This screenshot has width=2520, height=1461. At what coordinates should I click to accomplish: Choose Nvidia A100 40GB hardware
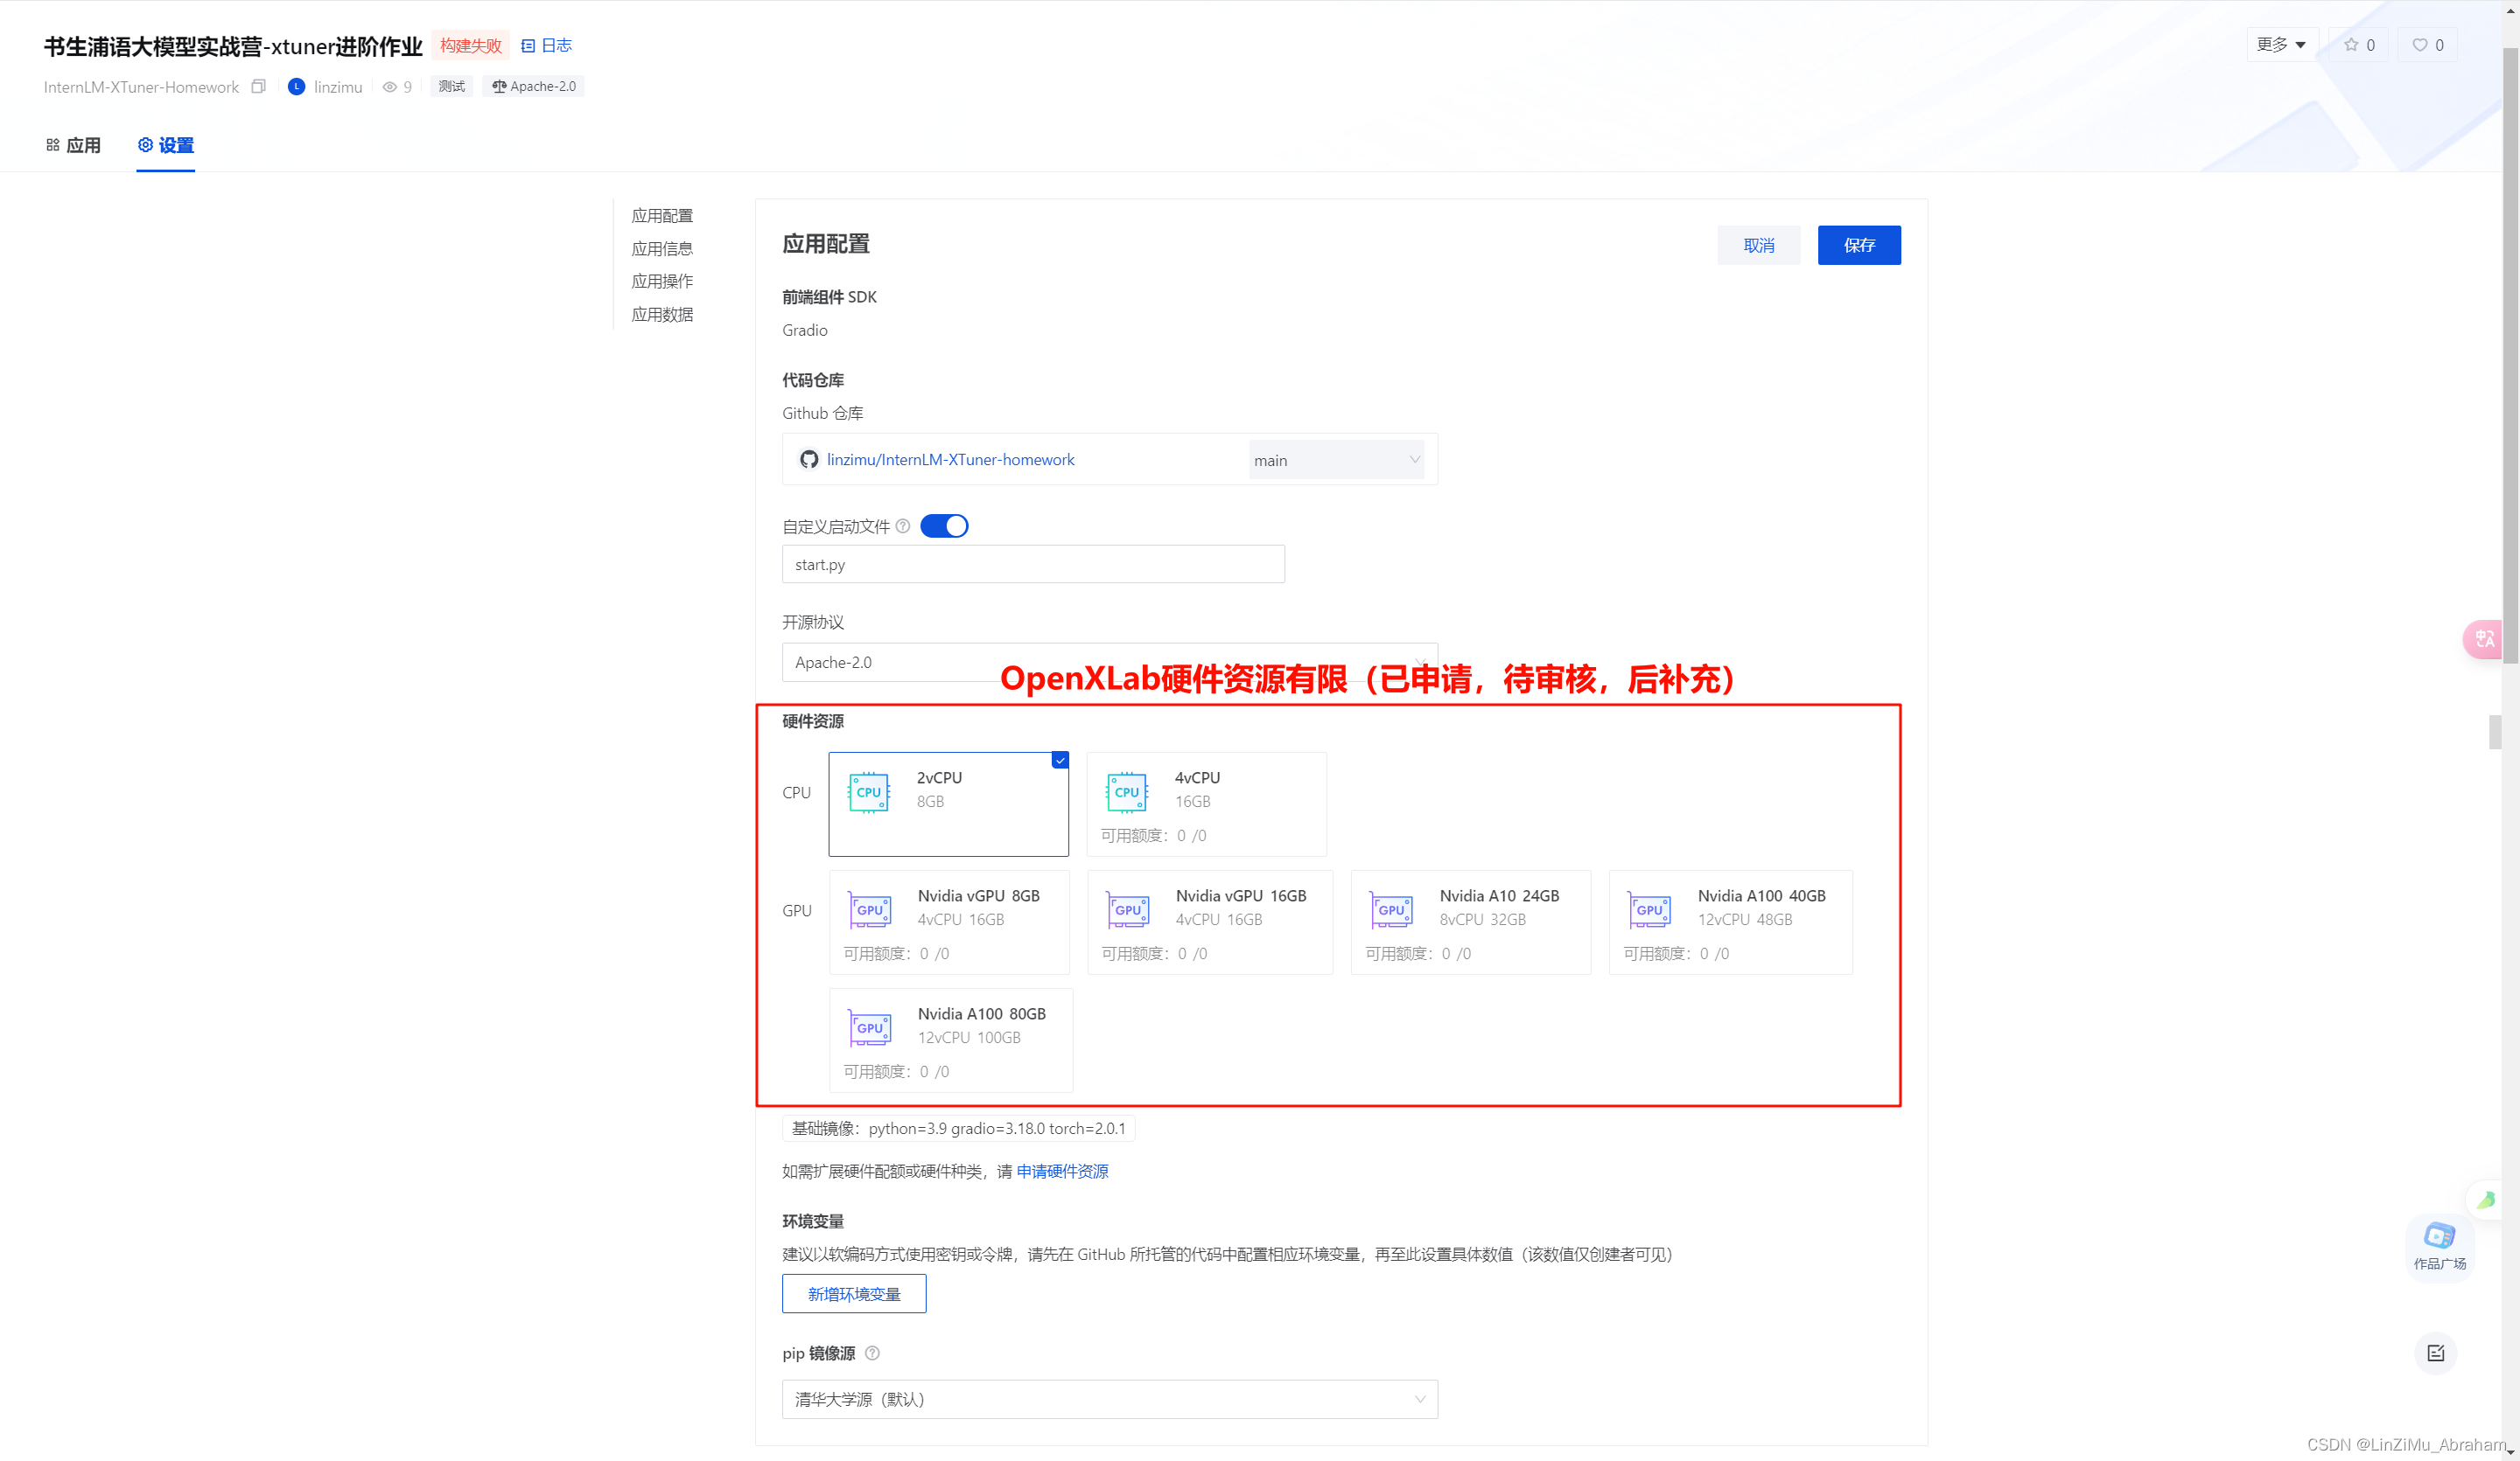[x=1730, y=922]
